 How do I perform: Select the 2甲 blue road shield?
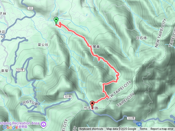tap(139, 124)
